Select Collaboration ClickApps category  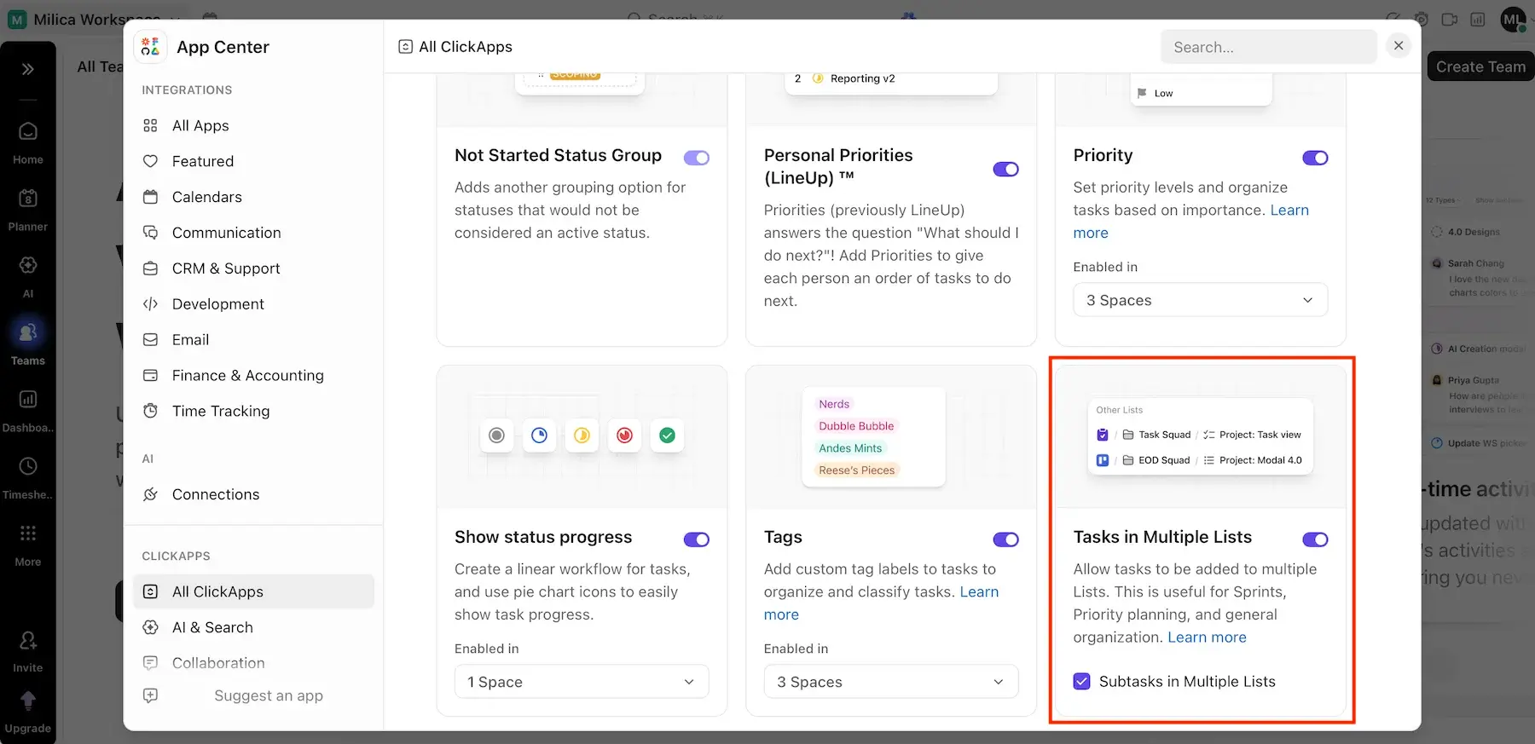pyautogui.click(x=253, y=663)
